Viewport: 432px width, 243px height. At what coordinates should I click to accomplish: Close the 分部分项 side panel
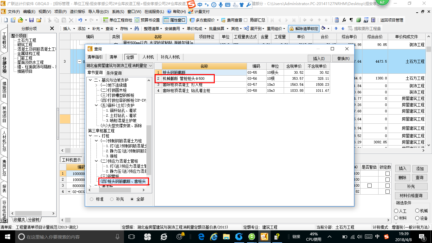pos(52,28)
